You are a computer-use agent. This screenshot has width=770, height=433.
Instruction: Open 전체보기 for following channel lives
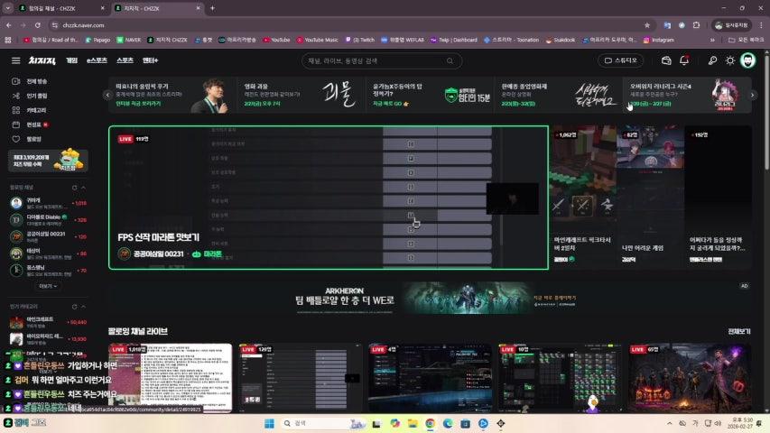click(x=739, y=331)
